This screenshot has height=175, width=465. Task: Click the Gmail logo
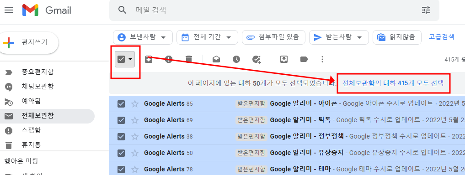pyautogui.click(x=47, y=10)
